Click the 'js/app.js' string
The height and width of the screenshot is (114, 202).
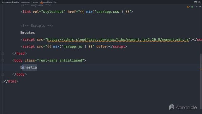[73, 47]
